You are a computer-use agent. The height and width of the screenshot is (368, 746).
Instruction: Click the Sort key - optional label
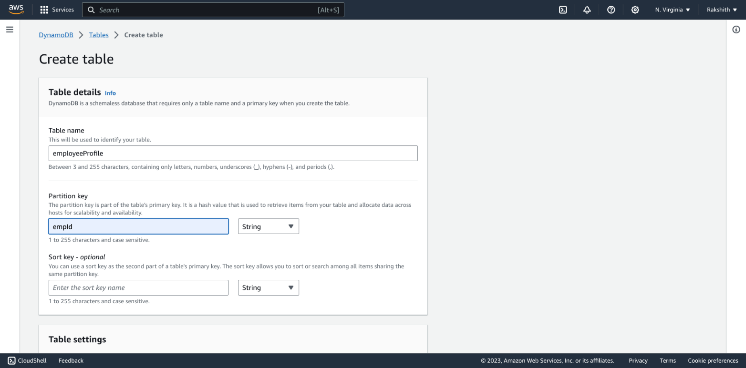click(x=77, y=257)
